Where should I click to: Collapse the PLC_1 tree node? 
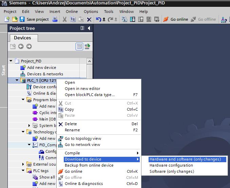pos(17,80)
